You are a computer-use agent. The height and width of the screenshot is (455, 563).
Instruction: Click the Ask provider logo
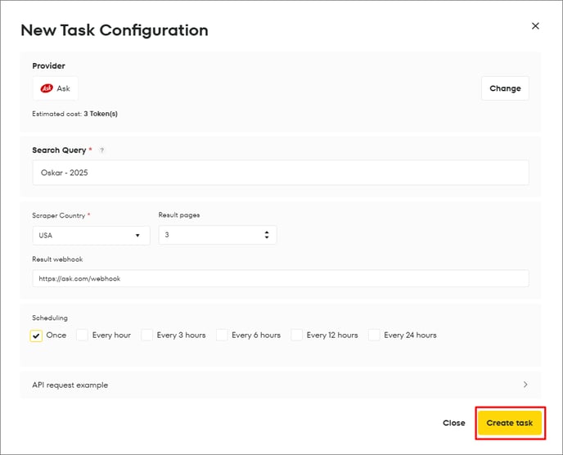[47, 88]
